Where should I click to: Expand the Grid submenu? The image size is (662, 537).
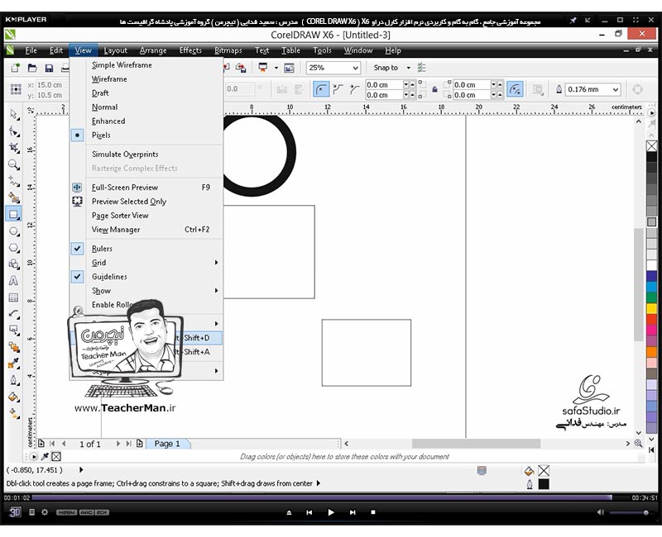coord(146,263)
